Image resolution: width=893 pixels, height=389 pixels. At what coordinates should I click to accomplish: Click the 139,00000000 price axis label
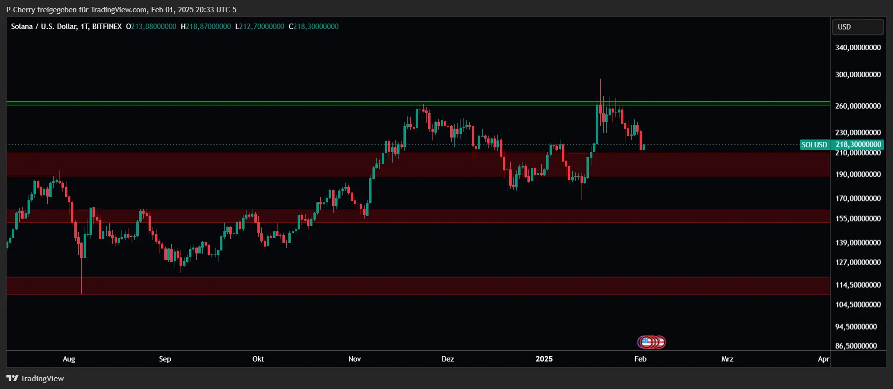858,243
